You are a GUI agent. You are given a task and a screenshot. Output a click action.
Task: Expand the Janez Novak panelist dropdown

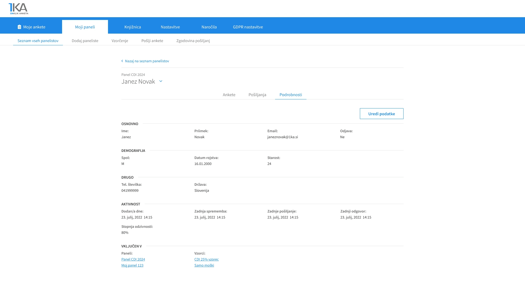click(x=161, y=81)
